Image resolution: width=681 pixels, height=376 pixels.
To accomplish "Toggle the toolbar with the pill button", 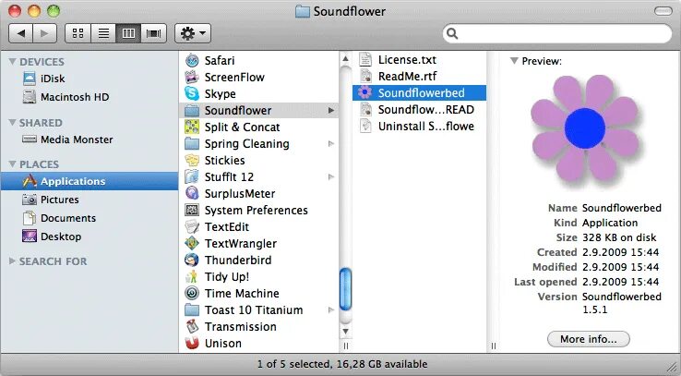I will click(x=663, y=11).
